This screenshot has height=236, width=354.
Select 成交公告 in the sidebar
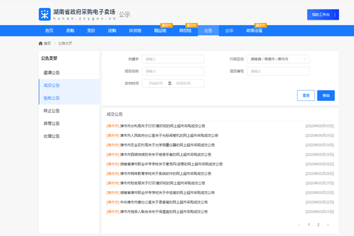69,86
